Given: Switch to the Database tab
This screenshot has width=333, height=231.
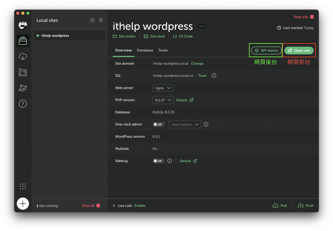Looking at the screenshot, I should [145, 50].
